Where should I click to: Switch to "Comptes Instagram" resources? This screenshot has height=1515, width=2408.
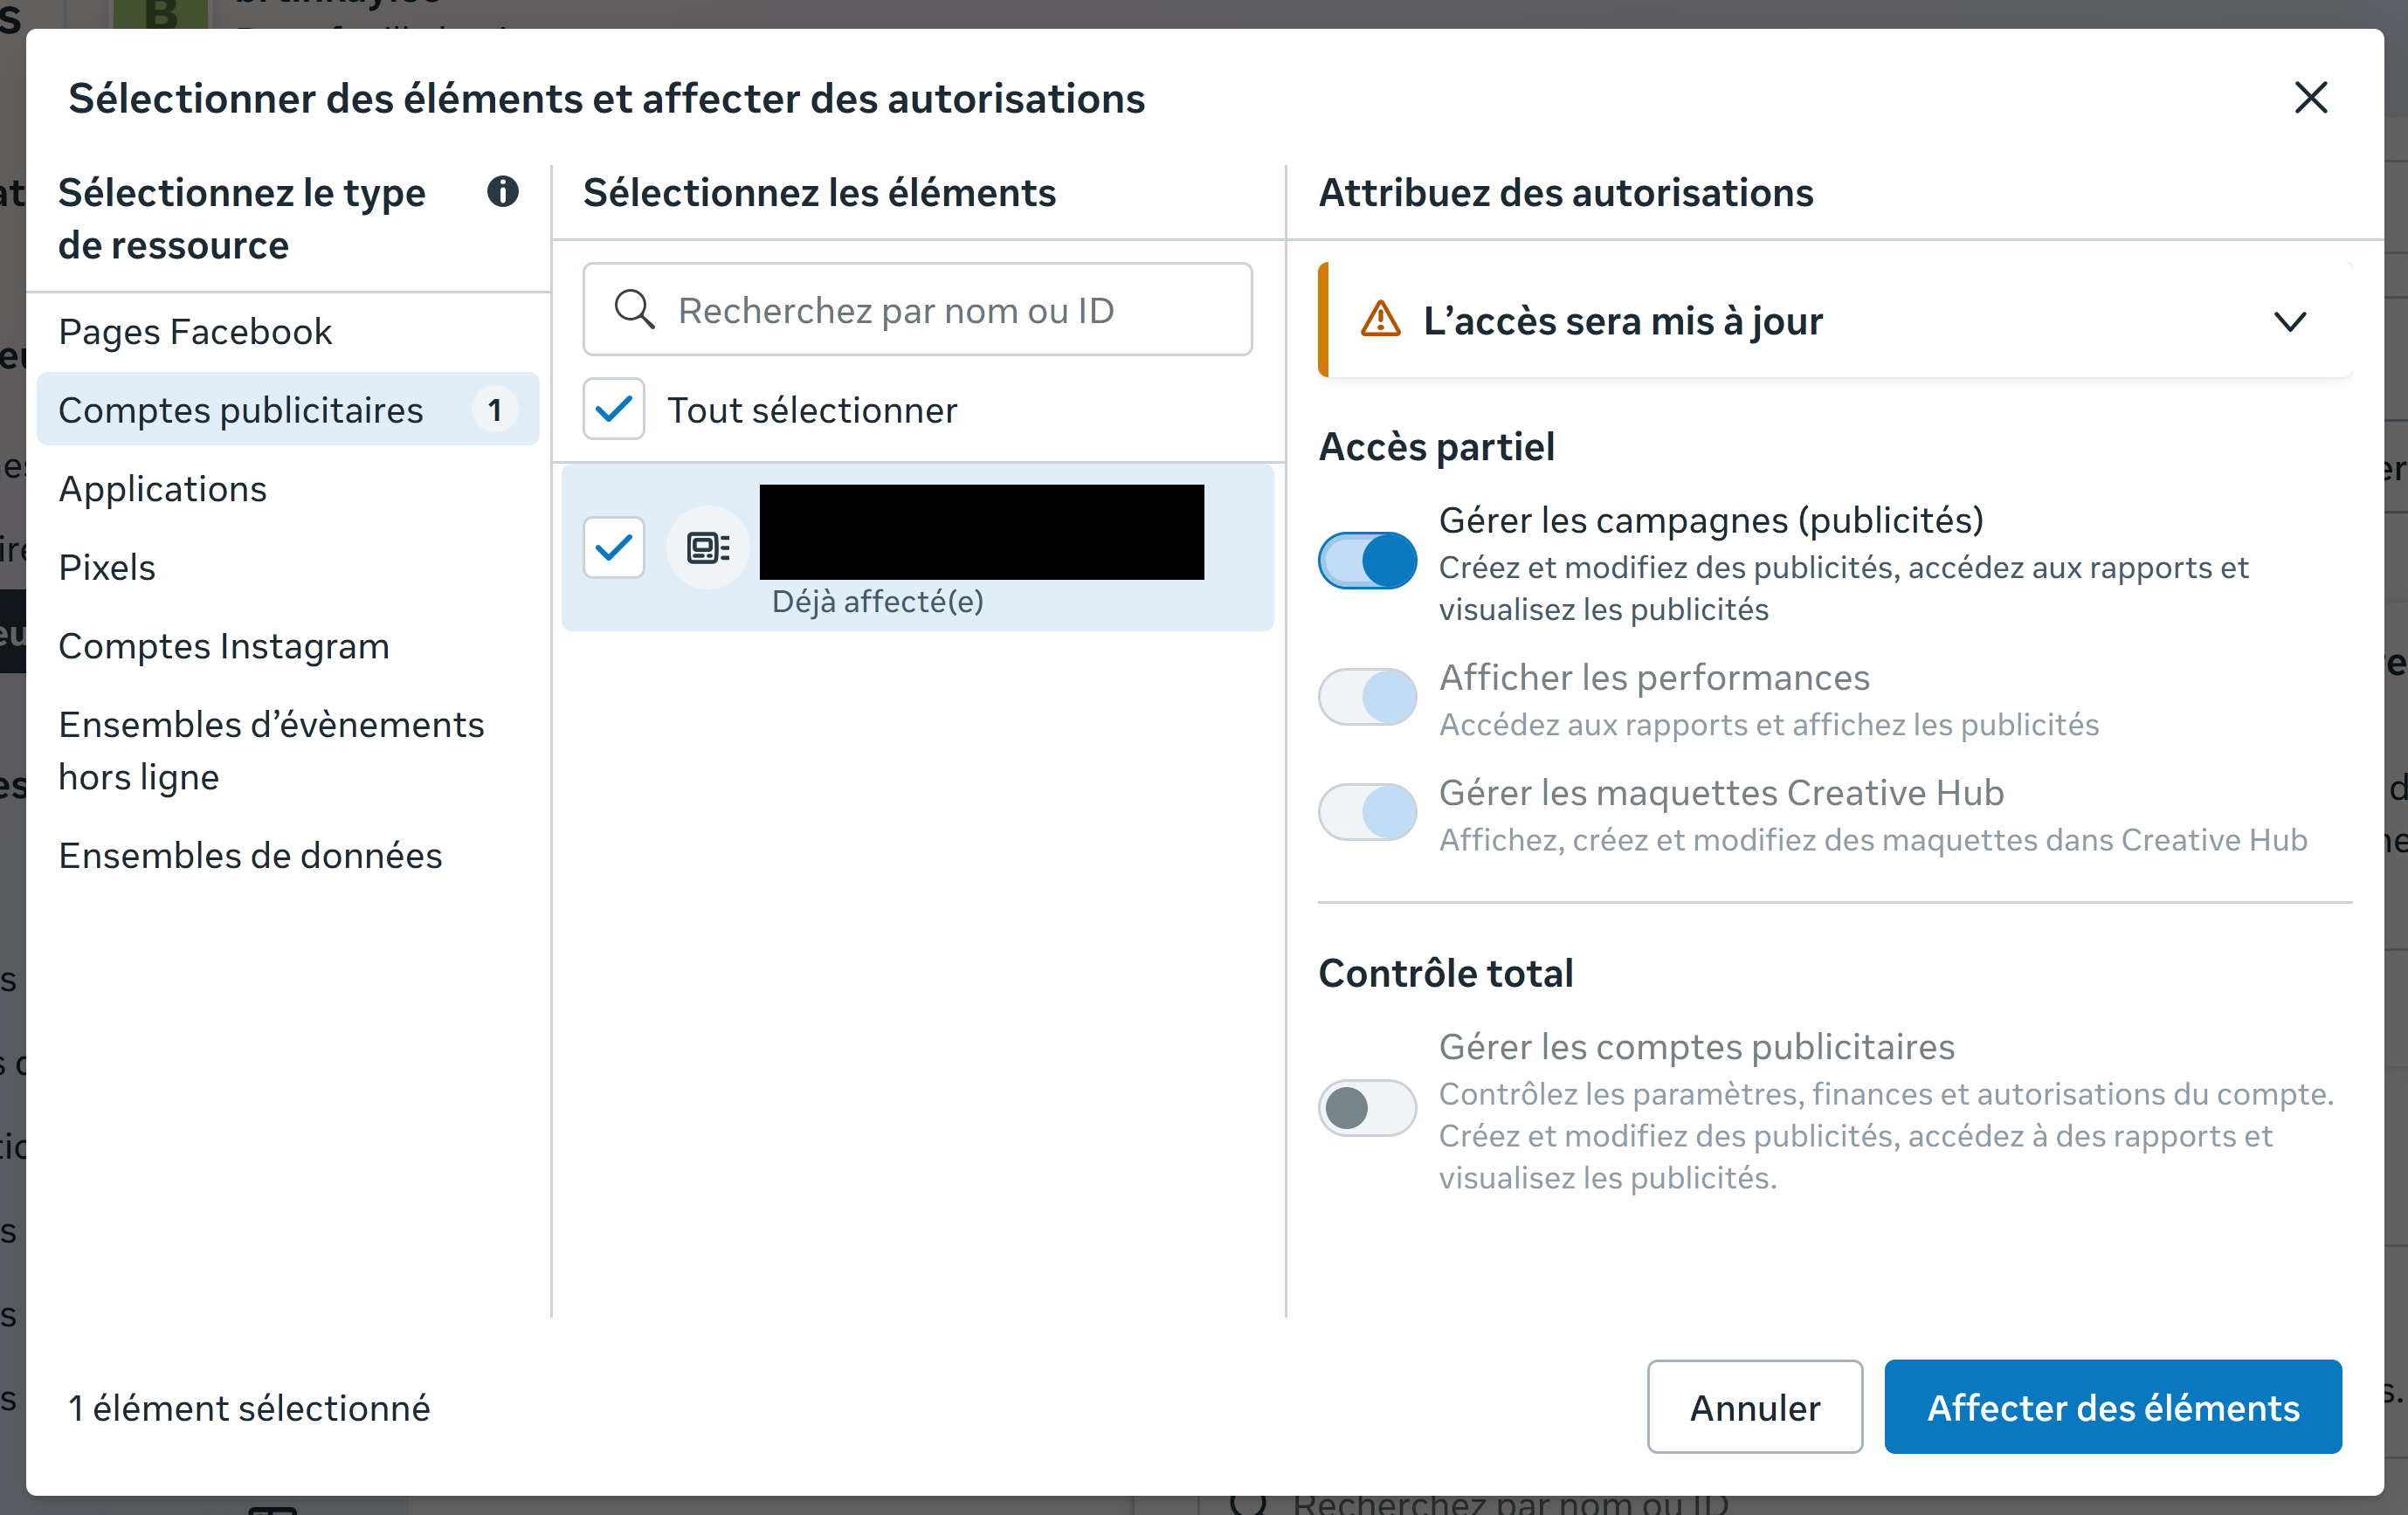pyautogui.click(x=288, y=646)
